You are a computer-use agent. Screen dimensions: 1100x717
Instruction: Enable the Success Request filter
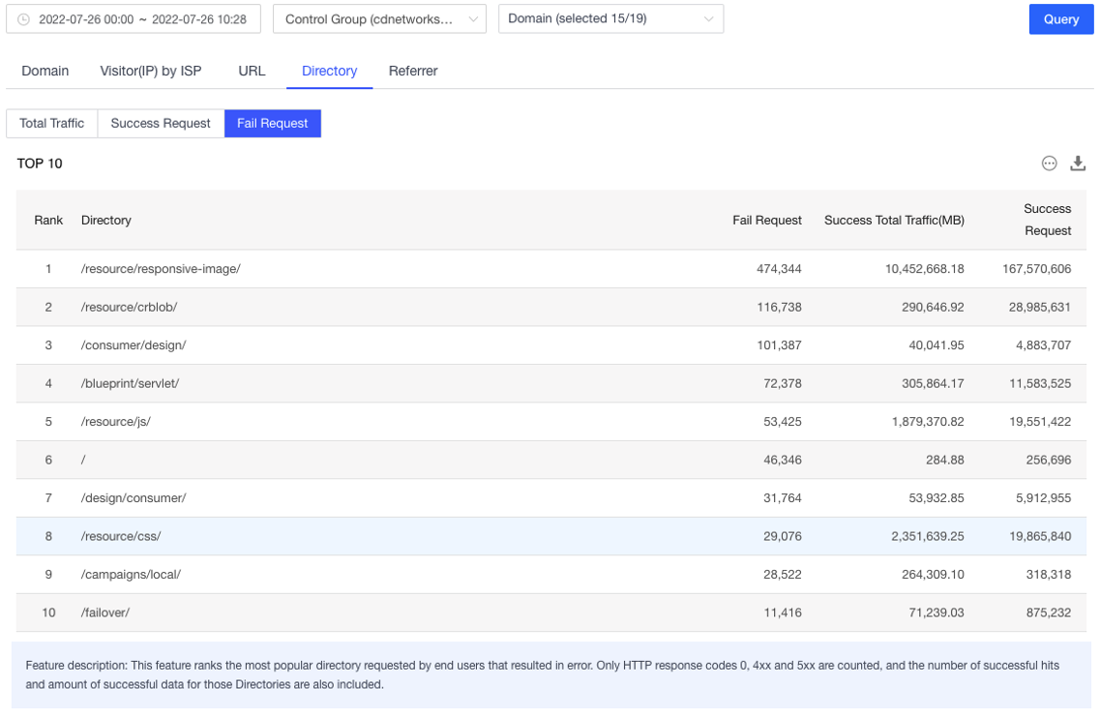pyautogui.click(x=160, y=123)
